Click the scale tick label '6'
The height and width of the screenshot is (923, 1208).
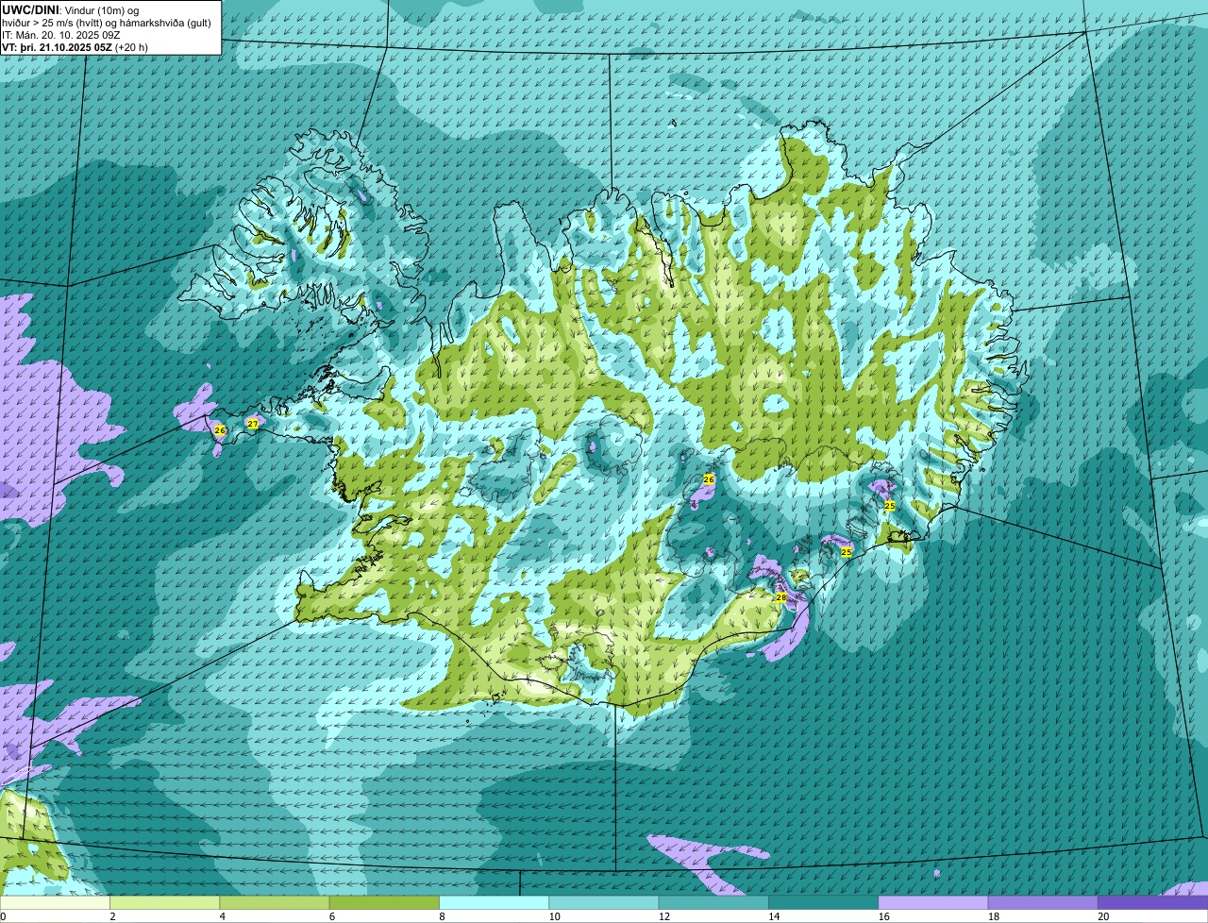(330, 916)
